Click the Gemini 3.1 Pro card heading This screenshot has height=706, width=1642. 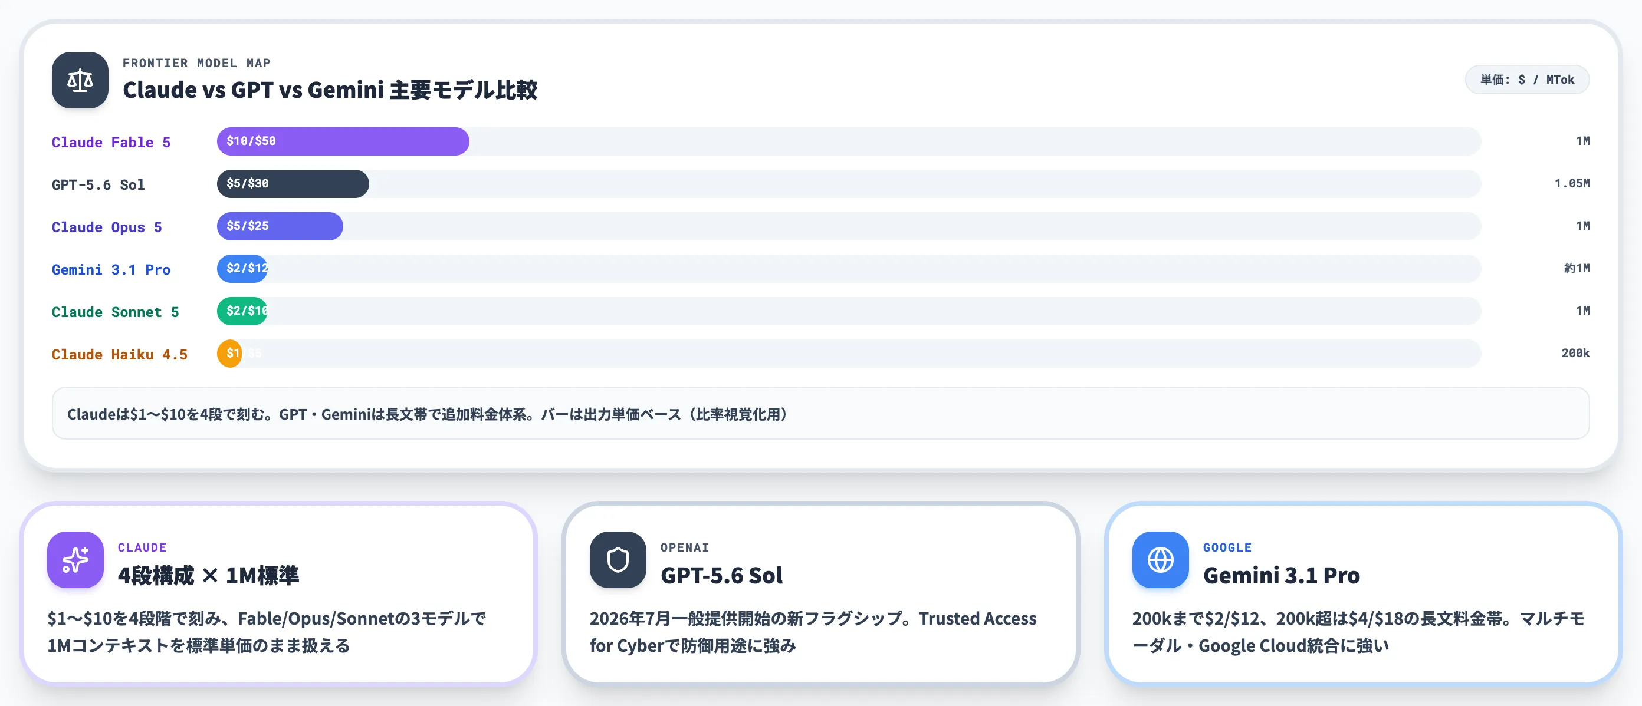point(1281,575)
